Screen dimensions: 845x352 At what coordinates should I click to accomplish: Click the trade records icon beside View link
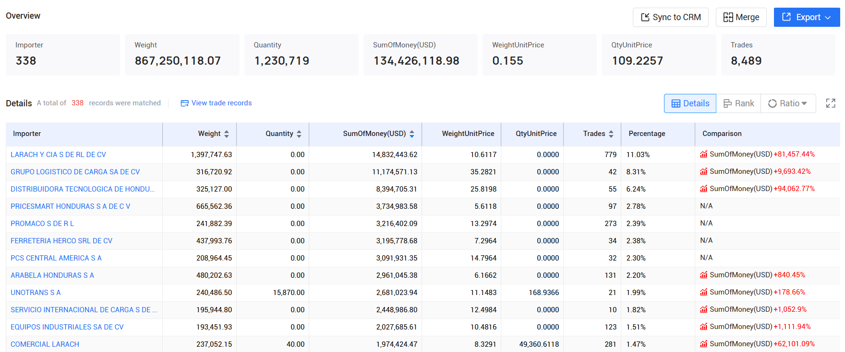[x=184, y=103]
